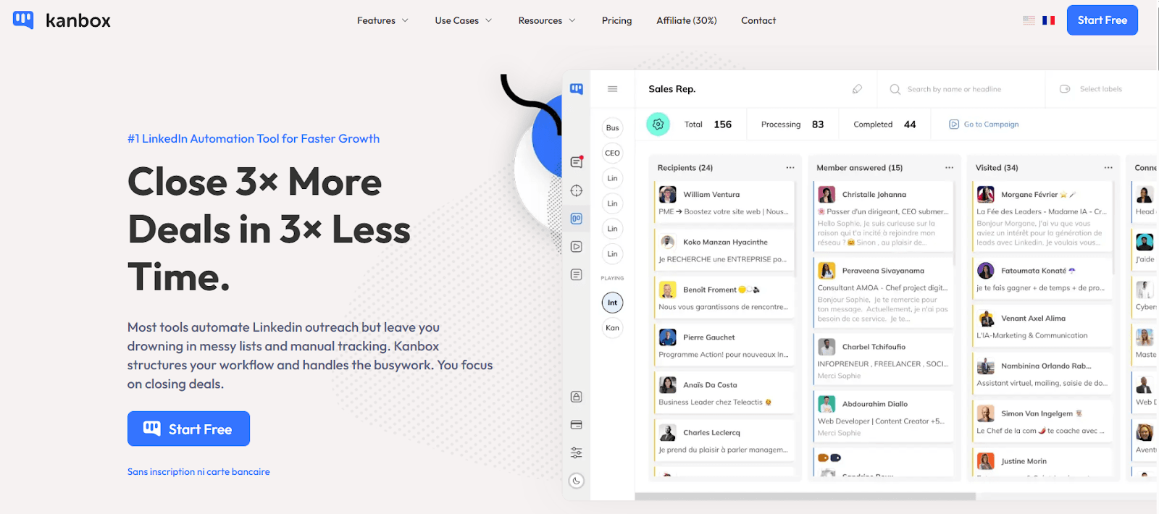Go to Affiliate (30%) page
Screen dimensions: 1159x514
pos(686,20)
